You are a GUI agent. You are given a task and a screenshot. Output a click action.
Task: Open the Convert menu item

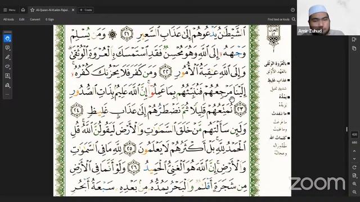[x=35, y=20]
